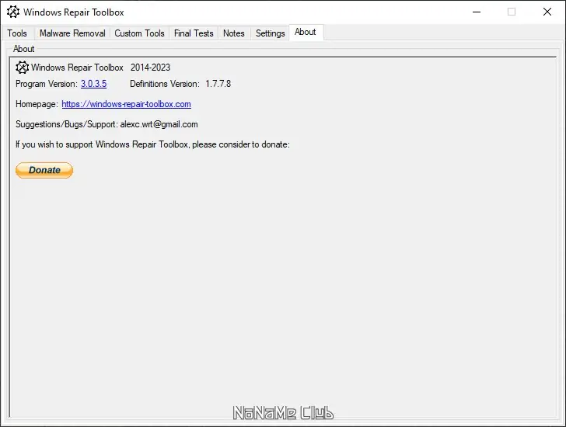Click the gear logo in the title bar
The image size is (566, 427).
tap(13, 12)
